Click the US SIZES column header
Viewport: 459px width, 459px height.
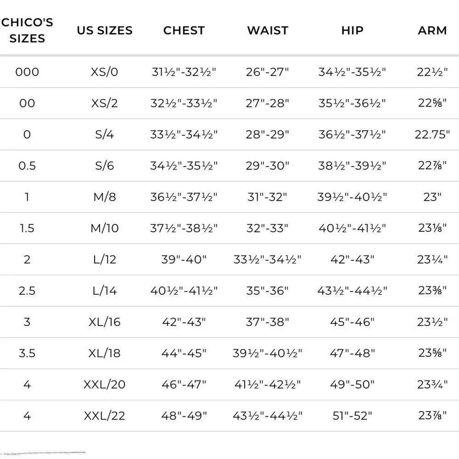tap(105, 31)
